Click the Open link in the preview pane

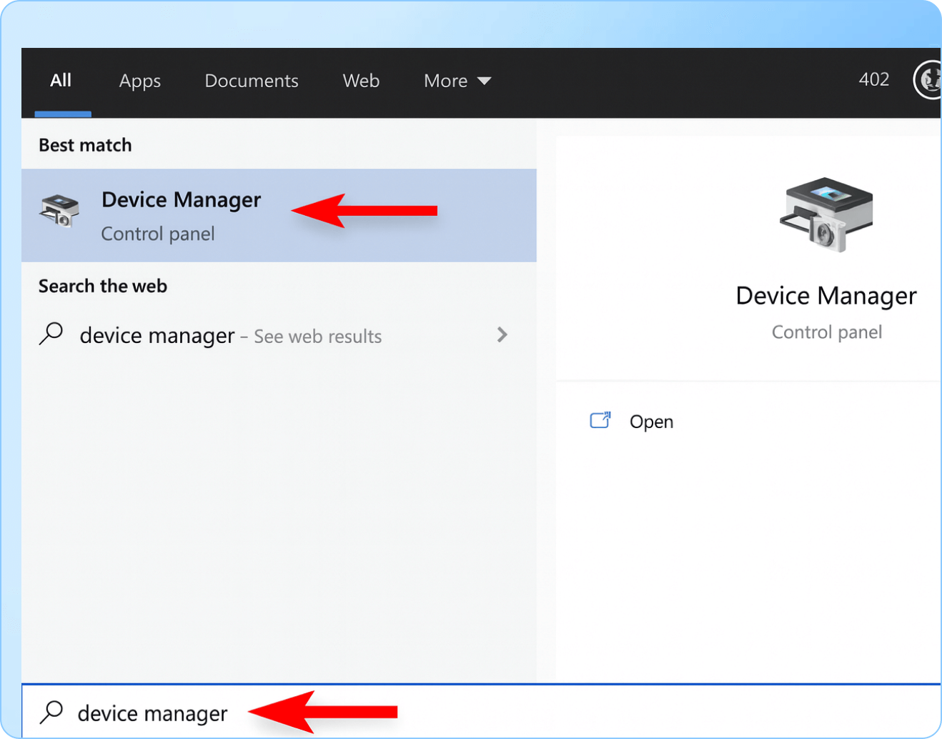point(651,422)
